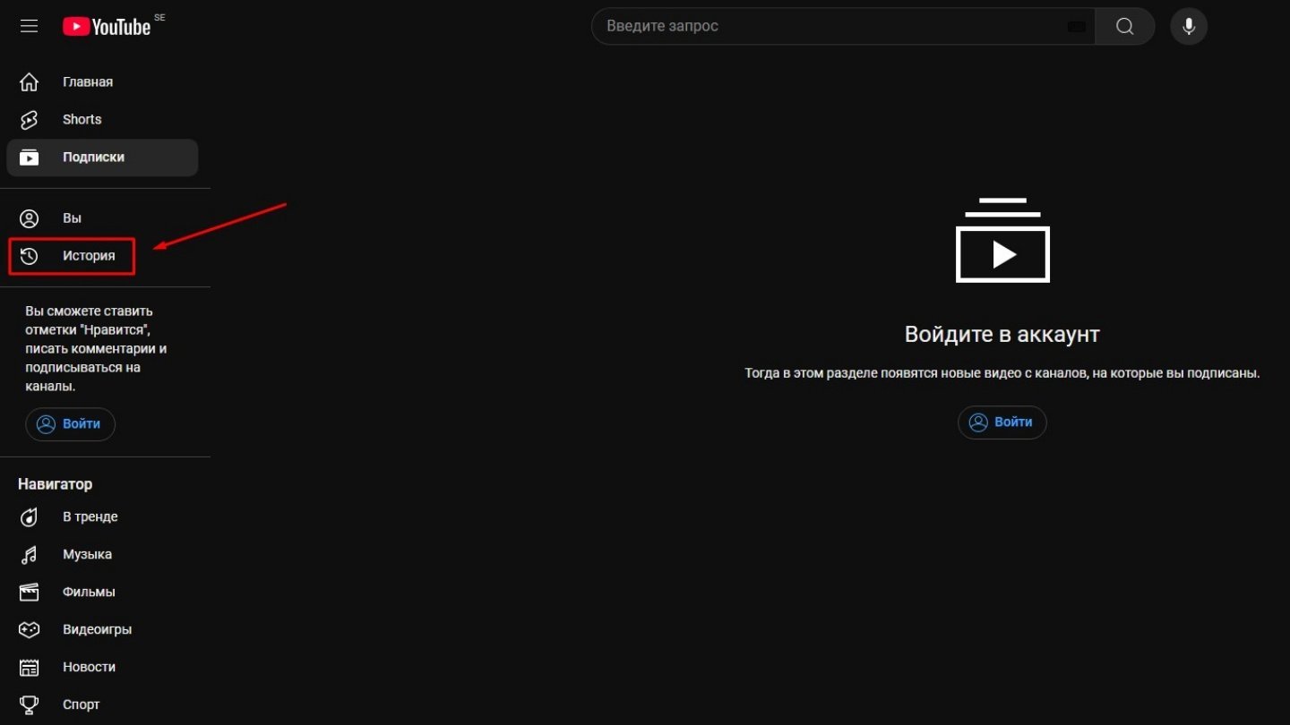The image size is (1290, 725).
Task: Click the Навигатор heading
Action: (55, 484)
